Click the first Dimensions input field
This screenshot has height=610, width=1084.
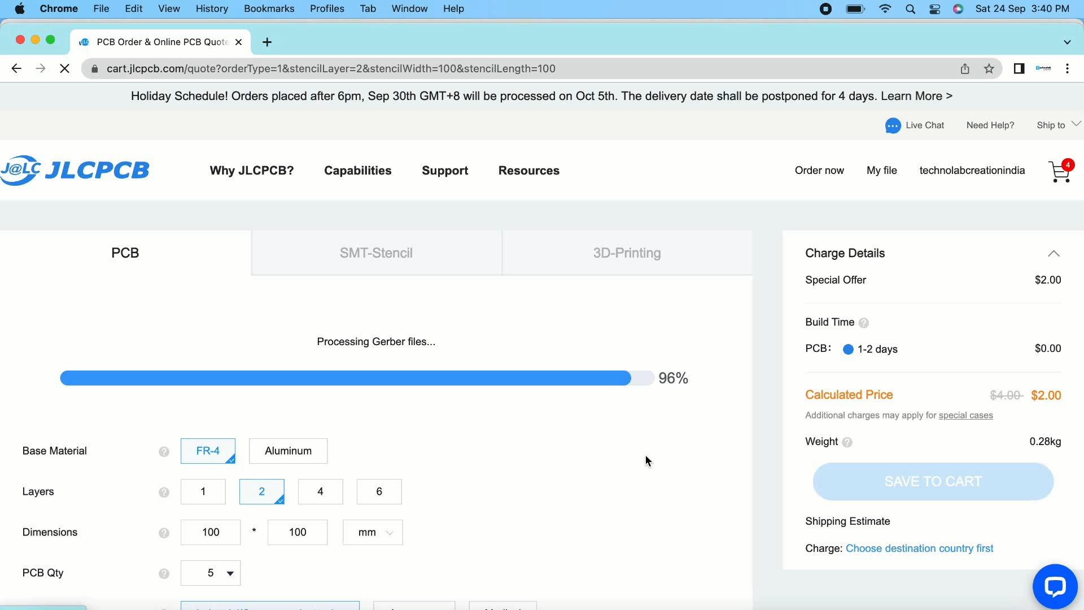click(x=211, y=533)
